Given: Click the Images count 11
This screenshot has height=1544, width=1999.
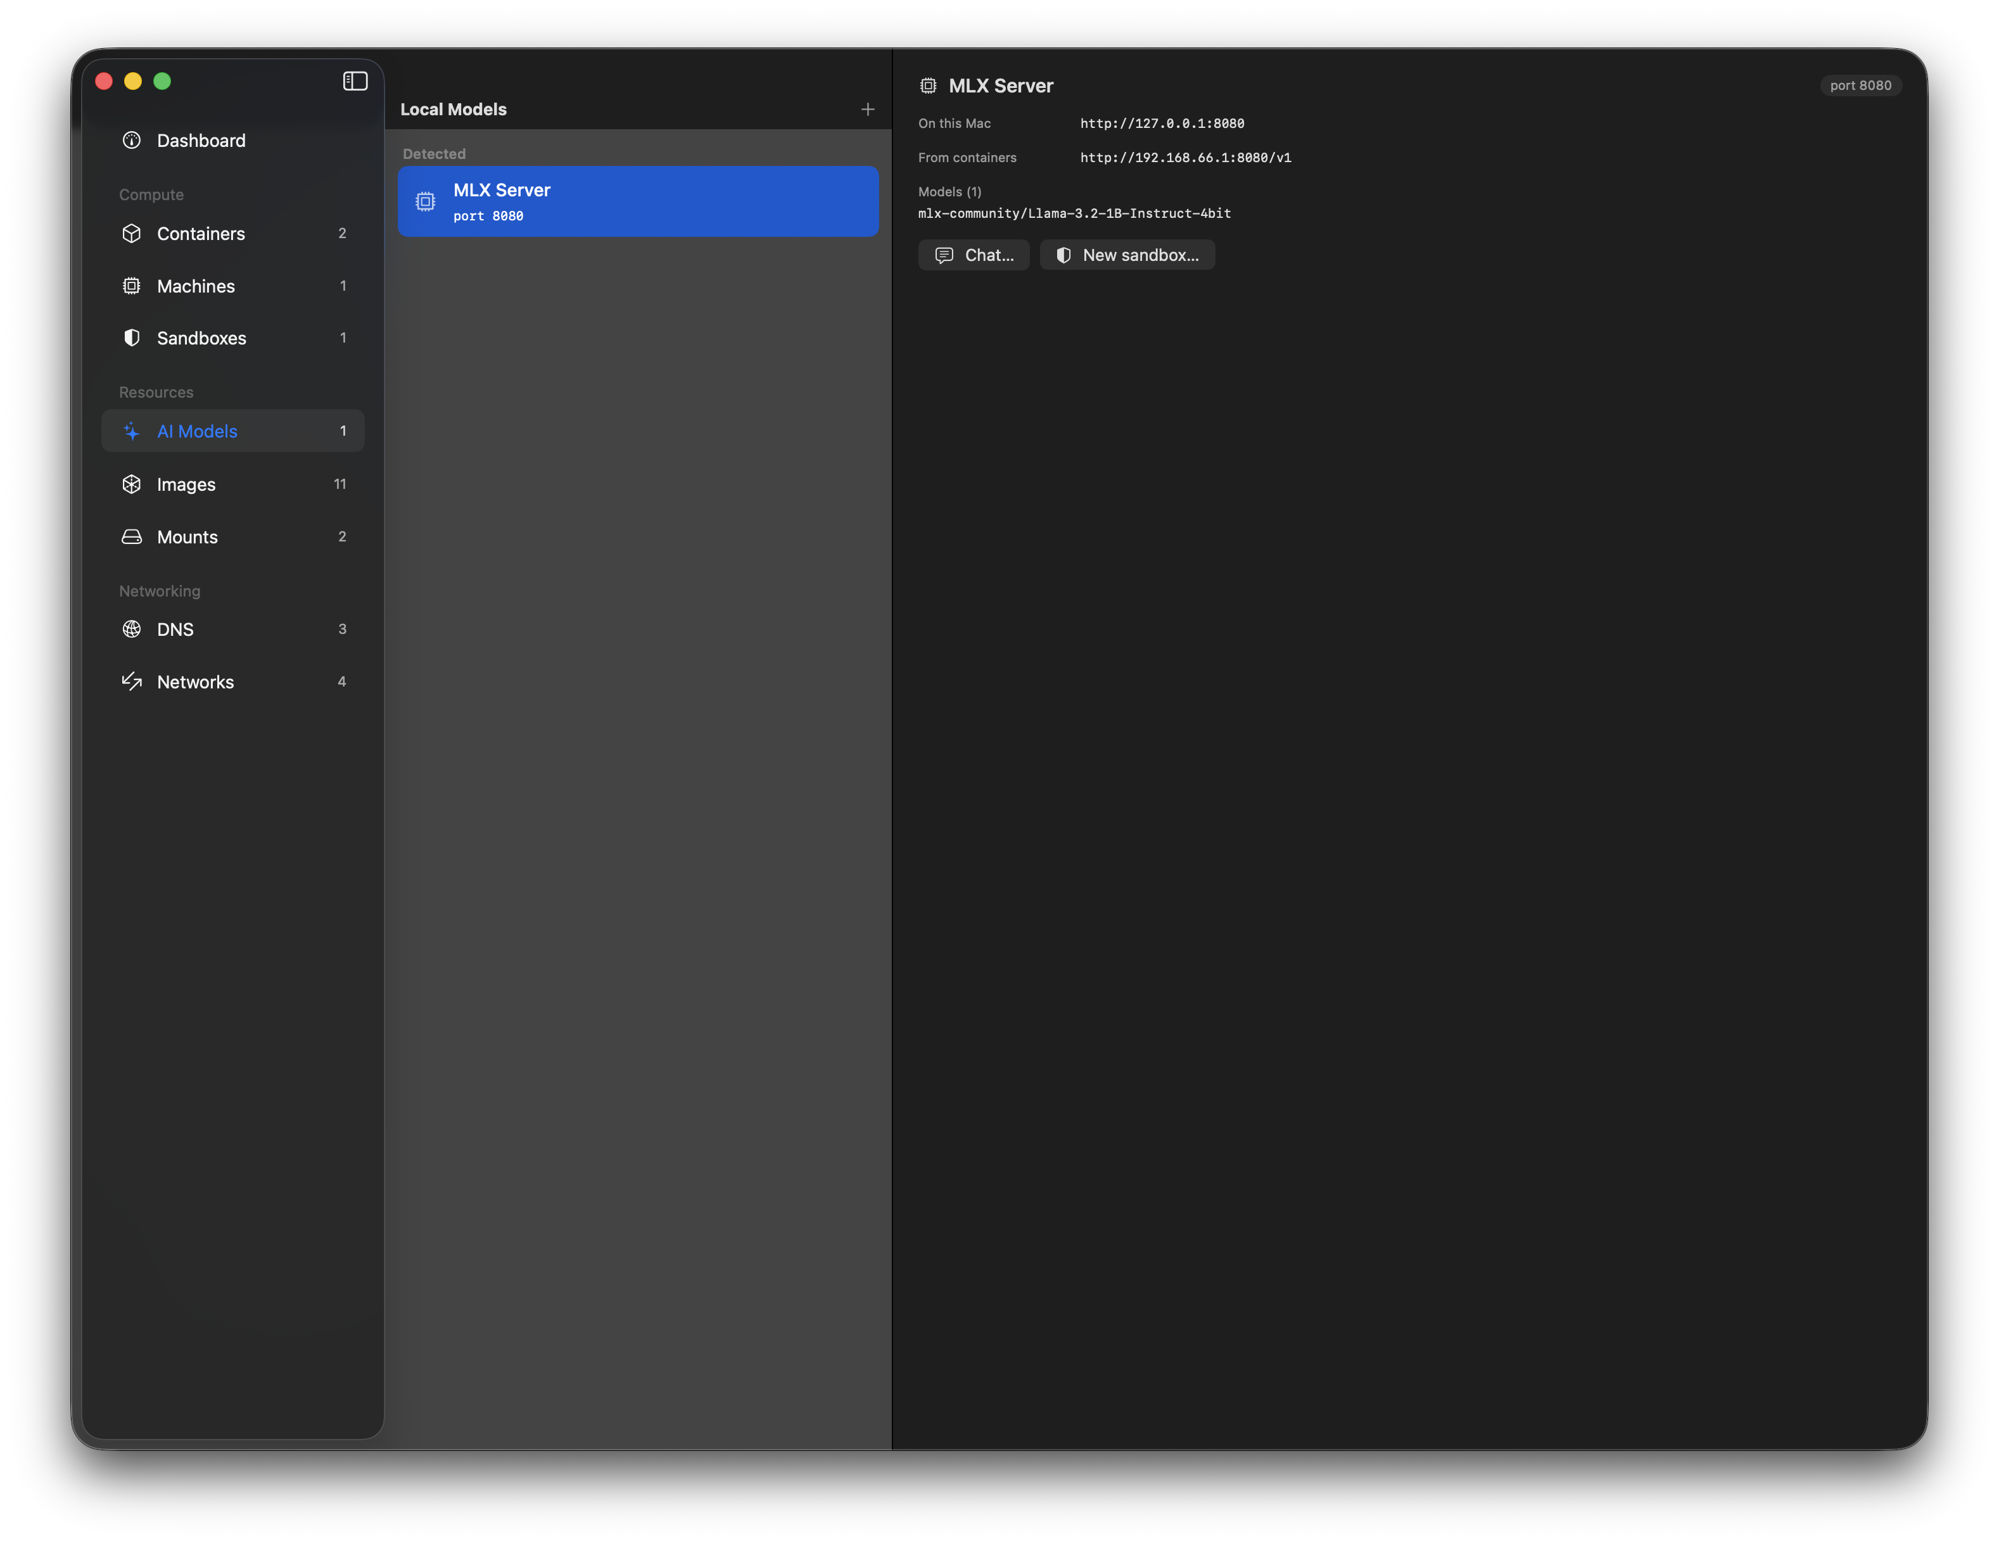Looking at the screenshot, I should click(340, 484).
